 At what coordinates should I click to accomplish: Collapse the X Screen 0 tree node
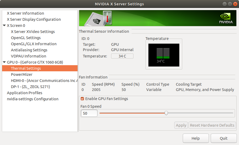click(x=4, y=26)
